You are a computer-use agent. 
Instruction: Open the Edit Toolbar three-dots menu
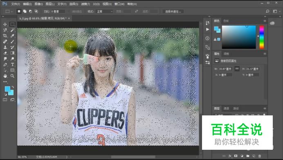click(x=5, y=82)
